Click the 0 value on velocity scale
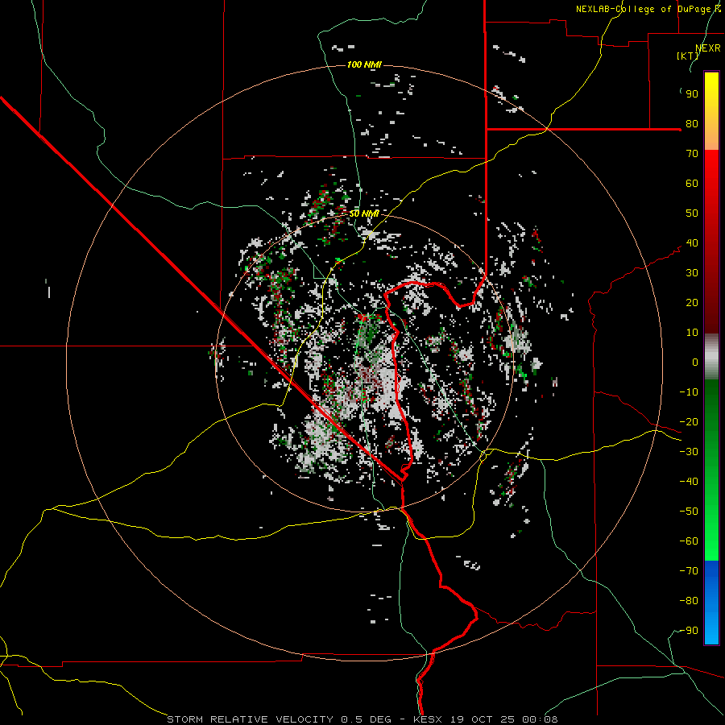 click(x=695, y=362)
